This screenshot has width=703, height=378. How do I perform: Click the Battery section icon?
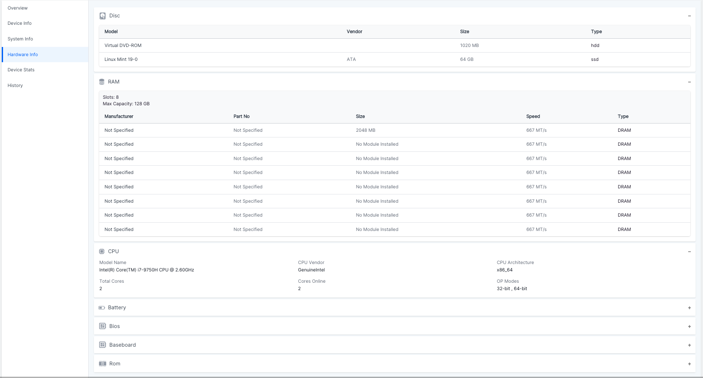pyautogui.click(x=102, y=308)
